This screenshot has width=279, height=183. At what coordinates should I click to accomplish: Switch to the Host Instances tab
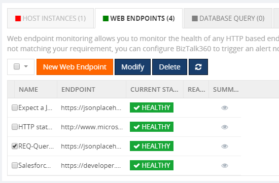click(50, 18)
